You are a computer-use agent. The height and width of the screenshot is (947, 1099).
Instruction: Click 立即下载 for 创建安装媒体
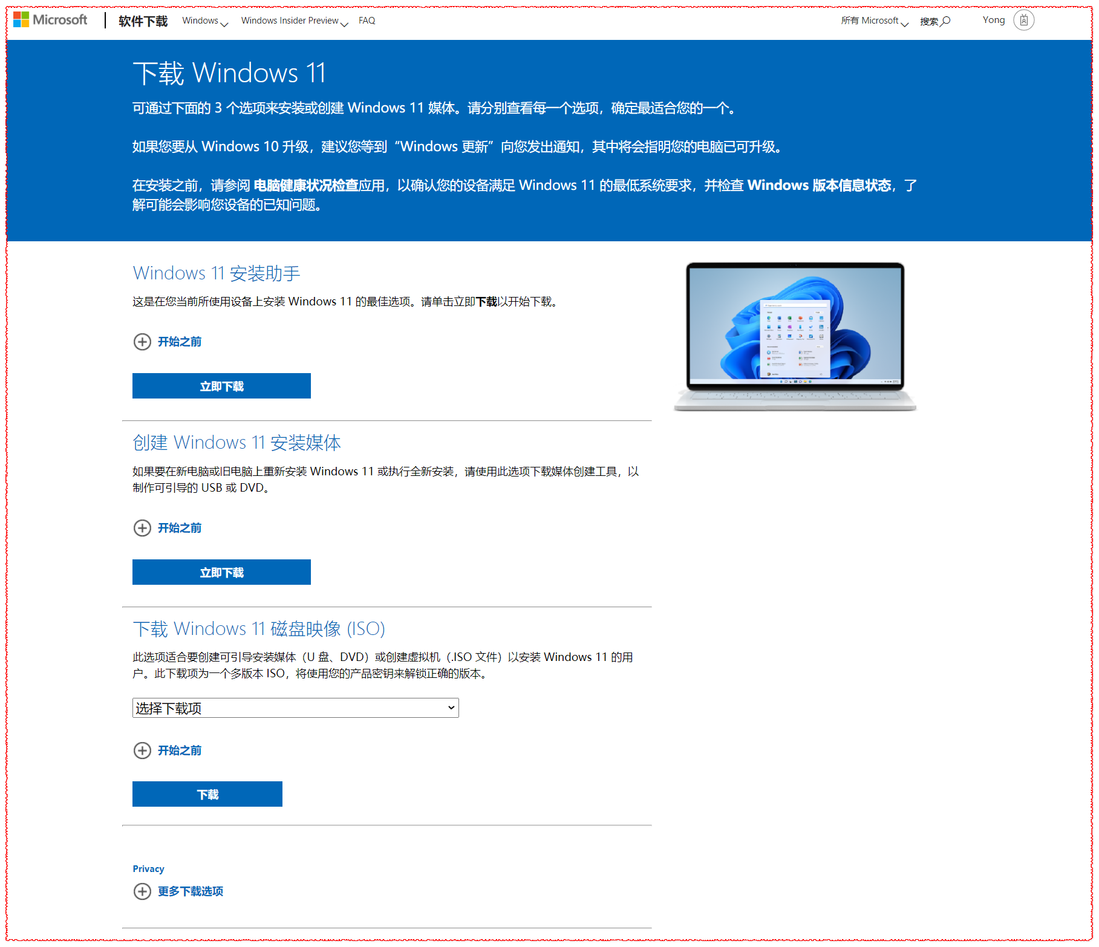221,572
